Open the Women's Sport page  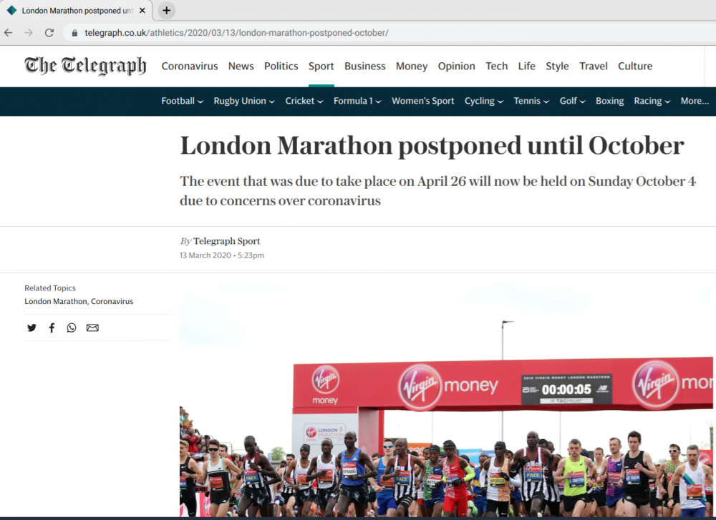[423, 101]
